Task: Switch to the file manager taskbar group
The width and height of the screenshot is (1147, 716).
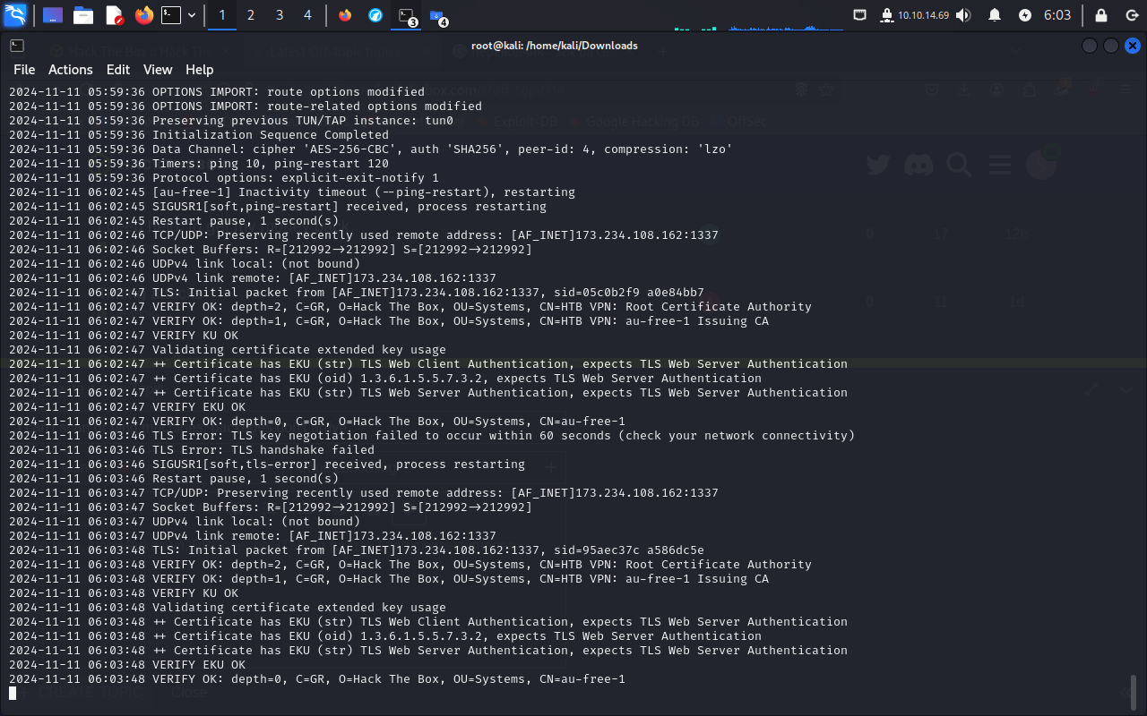Action: (x=437, y=15)
